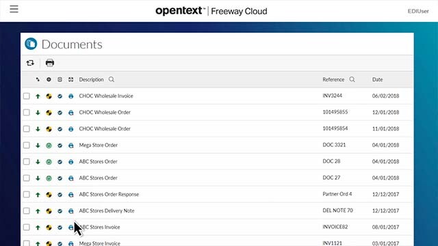Image resolution: width=438 pixels, height=246 pixels.
Task: Check the CHOC Wholesale Invoice row checkbox
Action: pos(27,96)
